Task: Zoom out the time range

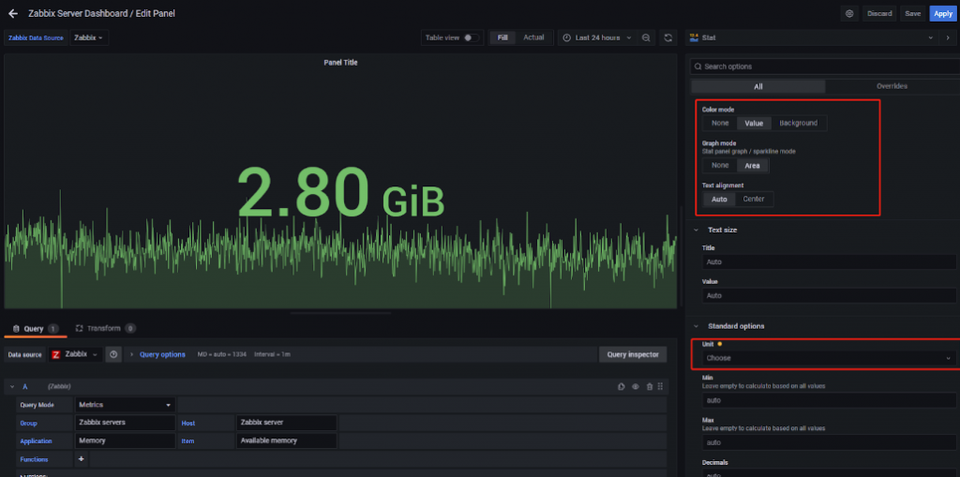Action: pos(646,38)
